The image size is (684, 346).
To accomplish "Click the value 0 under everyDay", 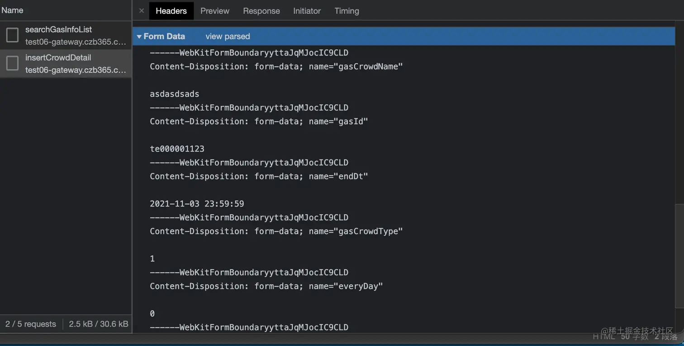I will [x=152, y=314].
